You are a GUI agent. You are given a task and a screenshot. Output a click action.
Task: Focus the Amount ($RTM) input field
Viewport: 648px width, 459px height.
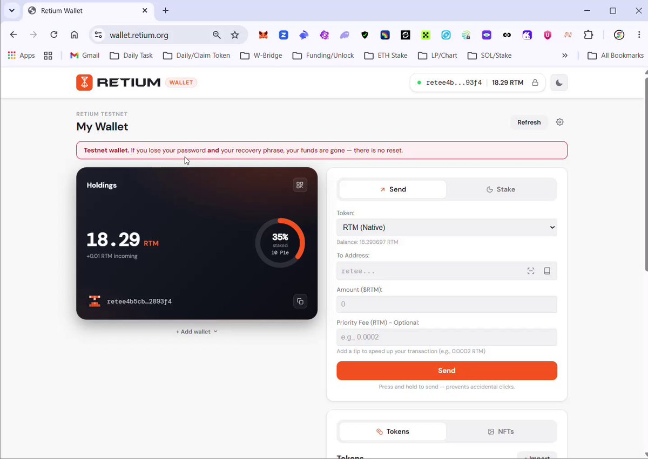pyautogui.click(x=447, y=304)
